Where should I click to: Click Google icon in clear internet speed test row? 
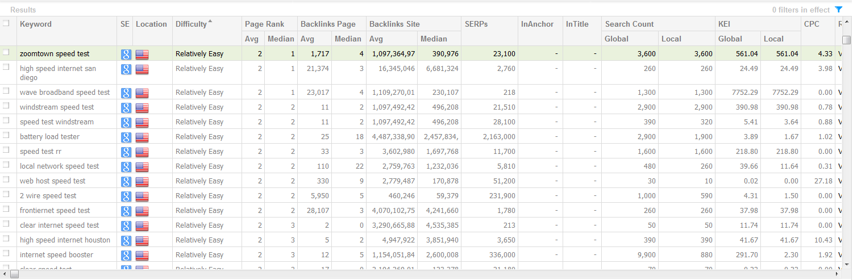tap(126, 226)
